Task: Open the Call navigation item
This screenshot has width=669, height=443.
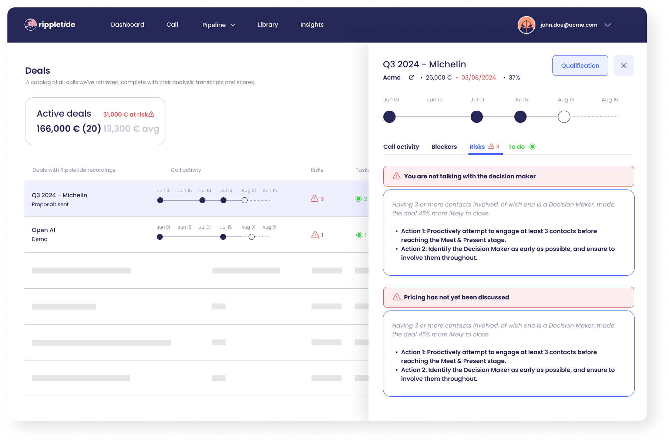Action: [172, 24]
